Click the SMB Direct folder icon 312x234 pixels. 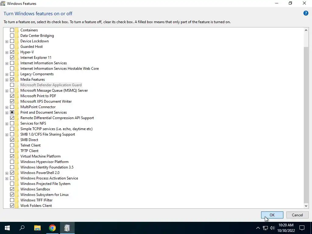(x=16, y=140)
